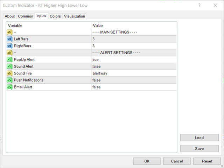Screen dimensions: 224x168
Task: Select the ALERT SETTINGS value text
Action: (116, 53)
